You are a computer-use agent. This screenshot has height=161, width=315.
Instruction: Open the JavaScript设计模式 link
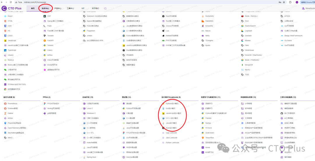point(173,113)
